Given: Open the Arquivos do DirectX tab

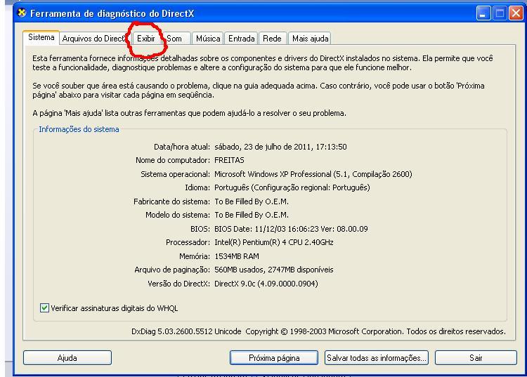Looking at the screenshot, I should pos(94,39).
